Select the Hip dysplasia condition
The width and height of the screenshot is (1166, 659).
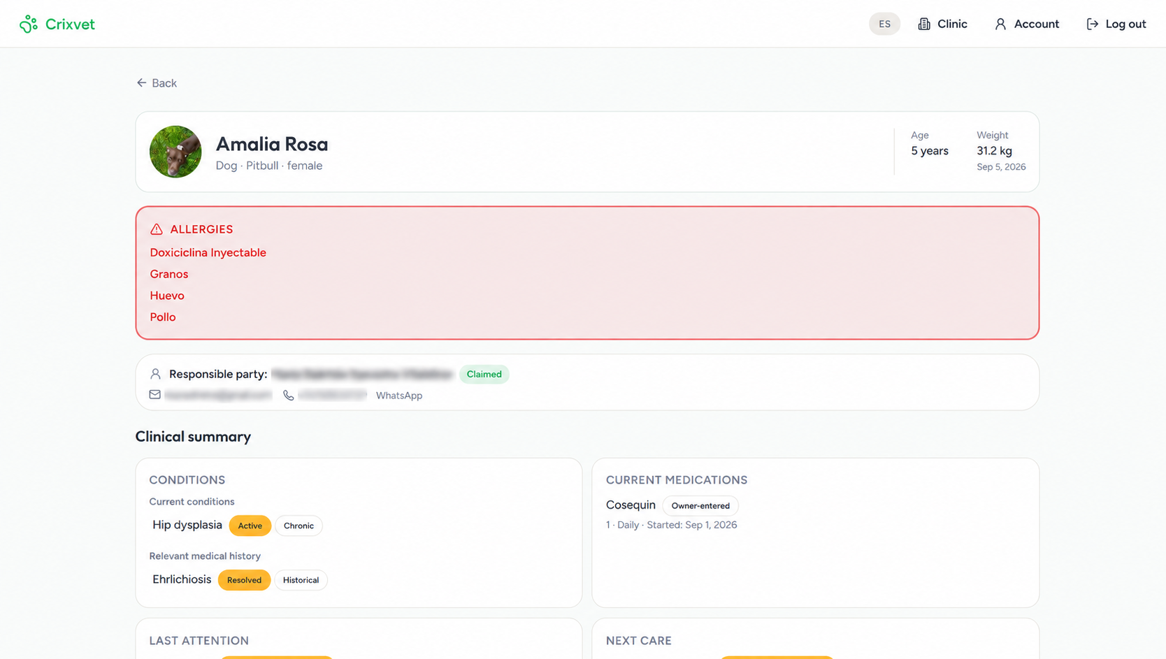pyautogui.click(x=187, y=525)
